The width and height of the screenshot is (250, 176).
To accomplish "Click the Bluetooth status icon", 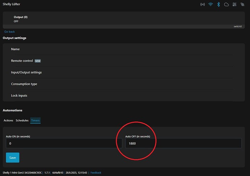I will click(x=218, y=5).
